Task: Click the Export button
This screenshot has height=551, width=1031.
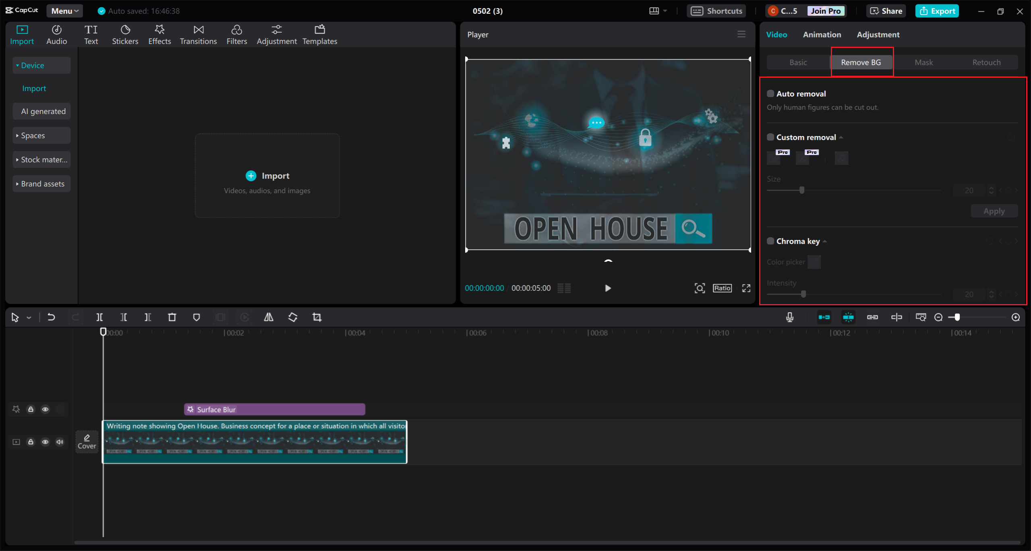Action: point(937,11)
